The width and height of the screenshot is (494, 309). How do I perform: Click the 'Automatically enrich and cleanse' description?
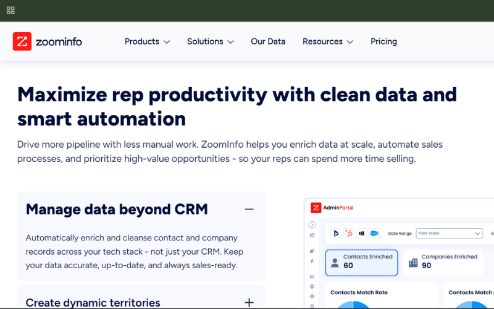[x=135, y=252]
